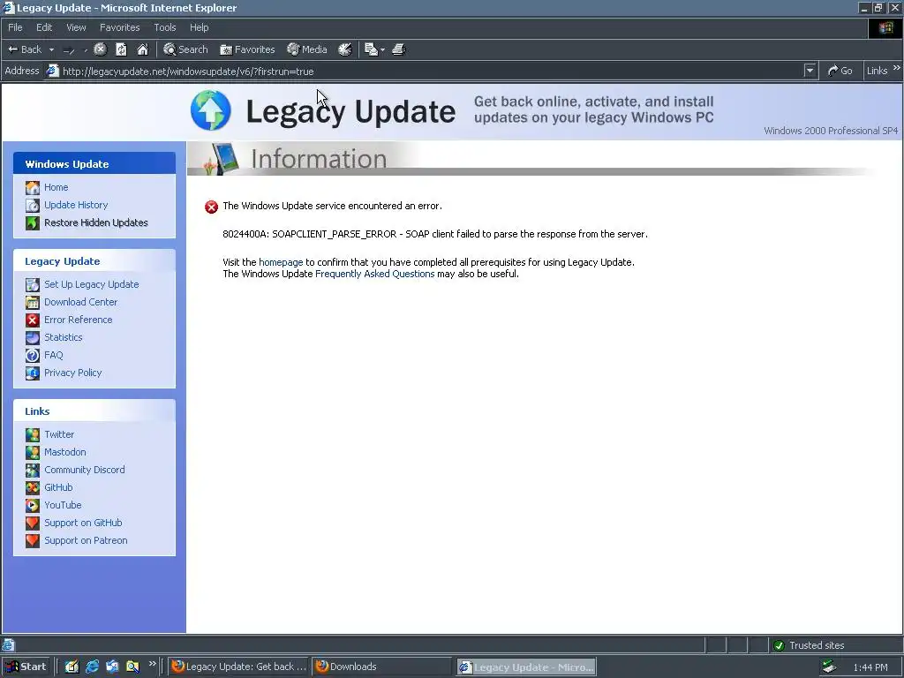904x678 pixels.
Task: Go back with the Back arrow button
Action: click(x=24, y=49)
